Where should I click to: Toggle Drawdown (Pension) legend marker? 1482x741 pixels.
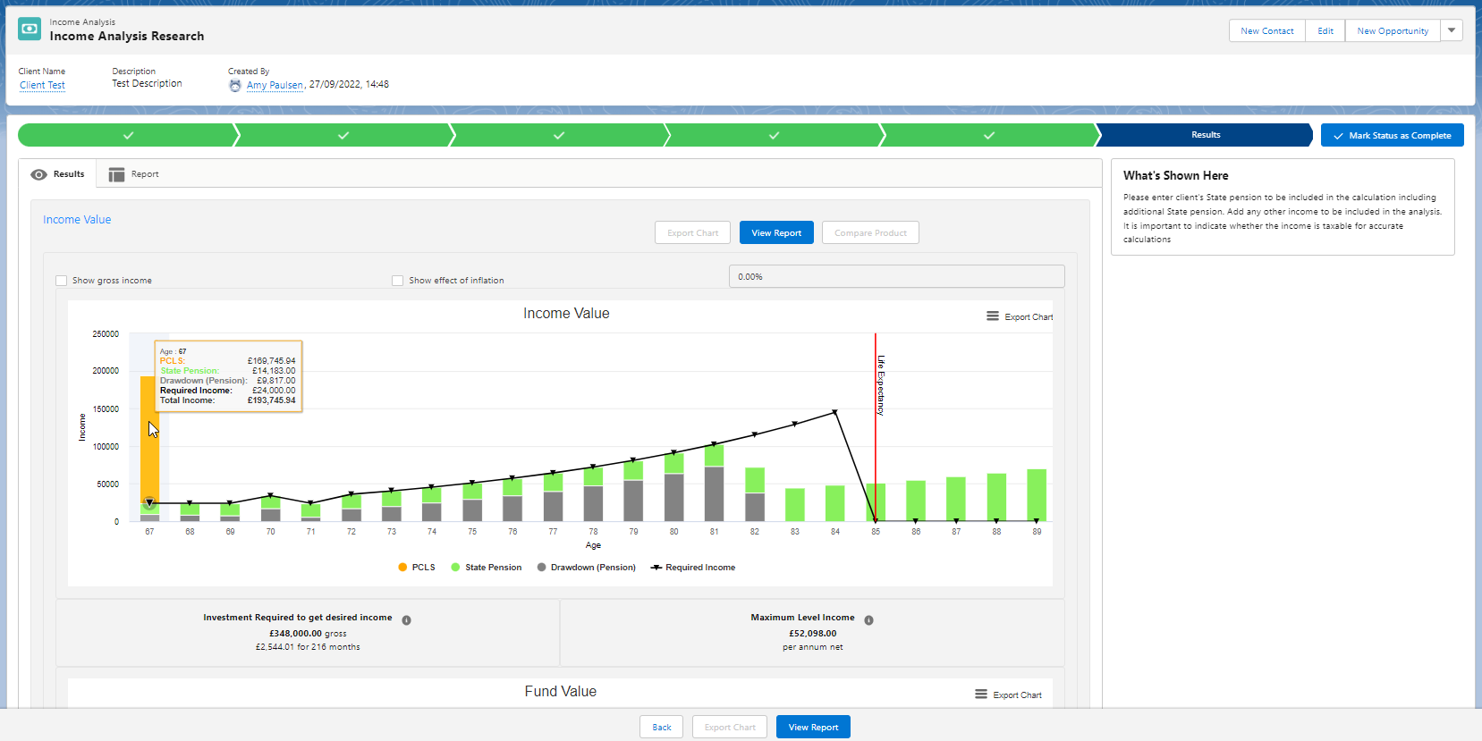pyautogui.click(x=542, y=568)
